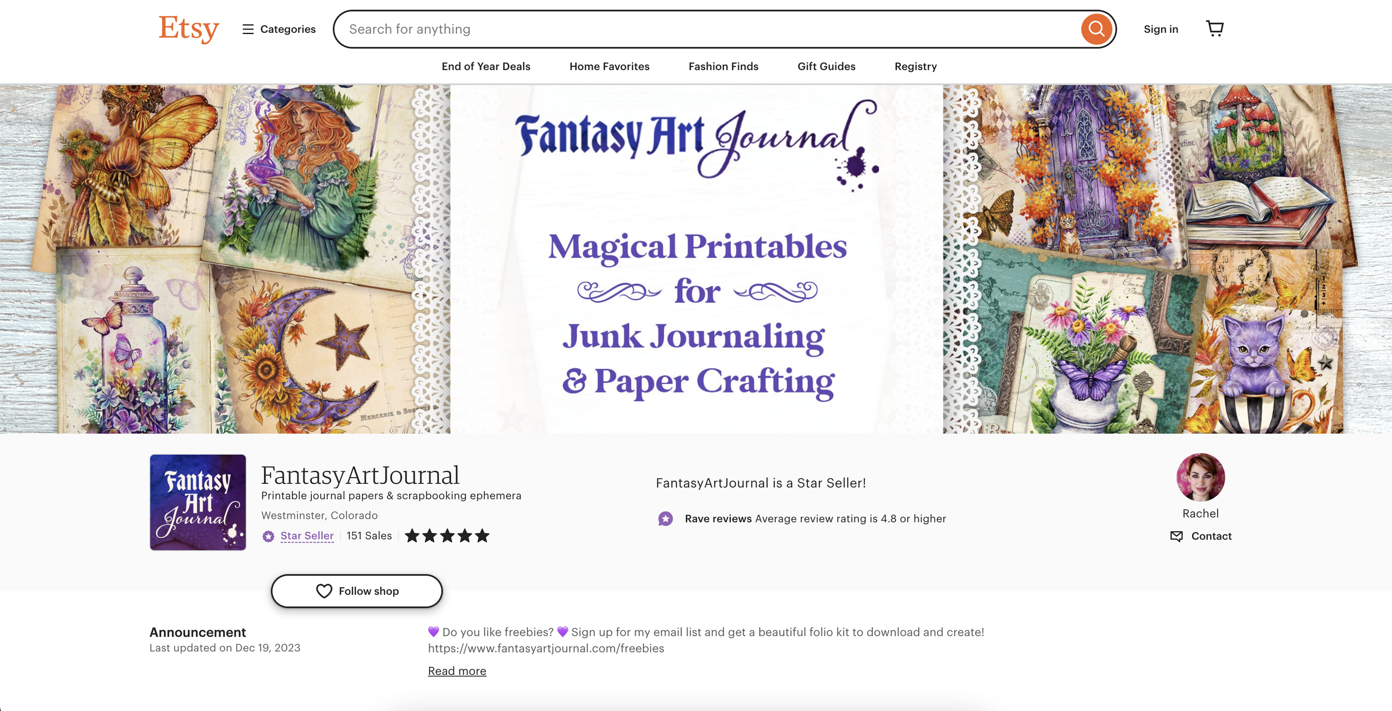Click the five-star shop rating
Screen dimensions: 1392x711
[447, 536]
